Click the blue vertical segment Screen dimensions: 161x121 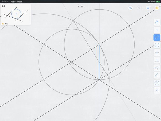coord(99,62)
